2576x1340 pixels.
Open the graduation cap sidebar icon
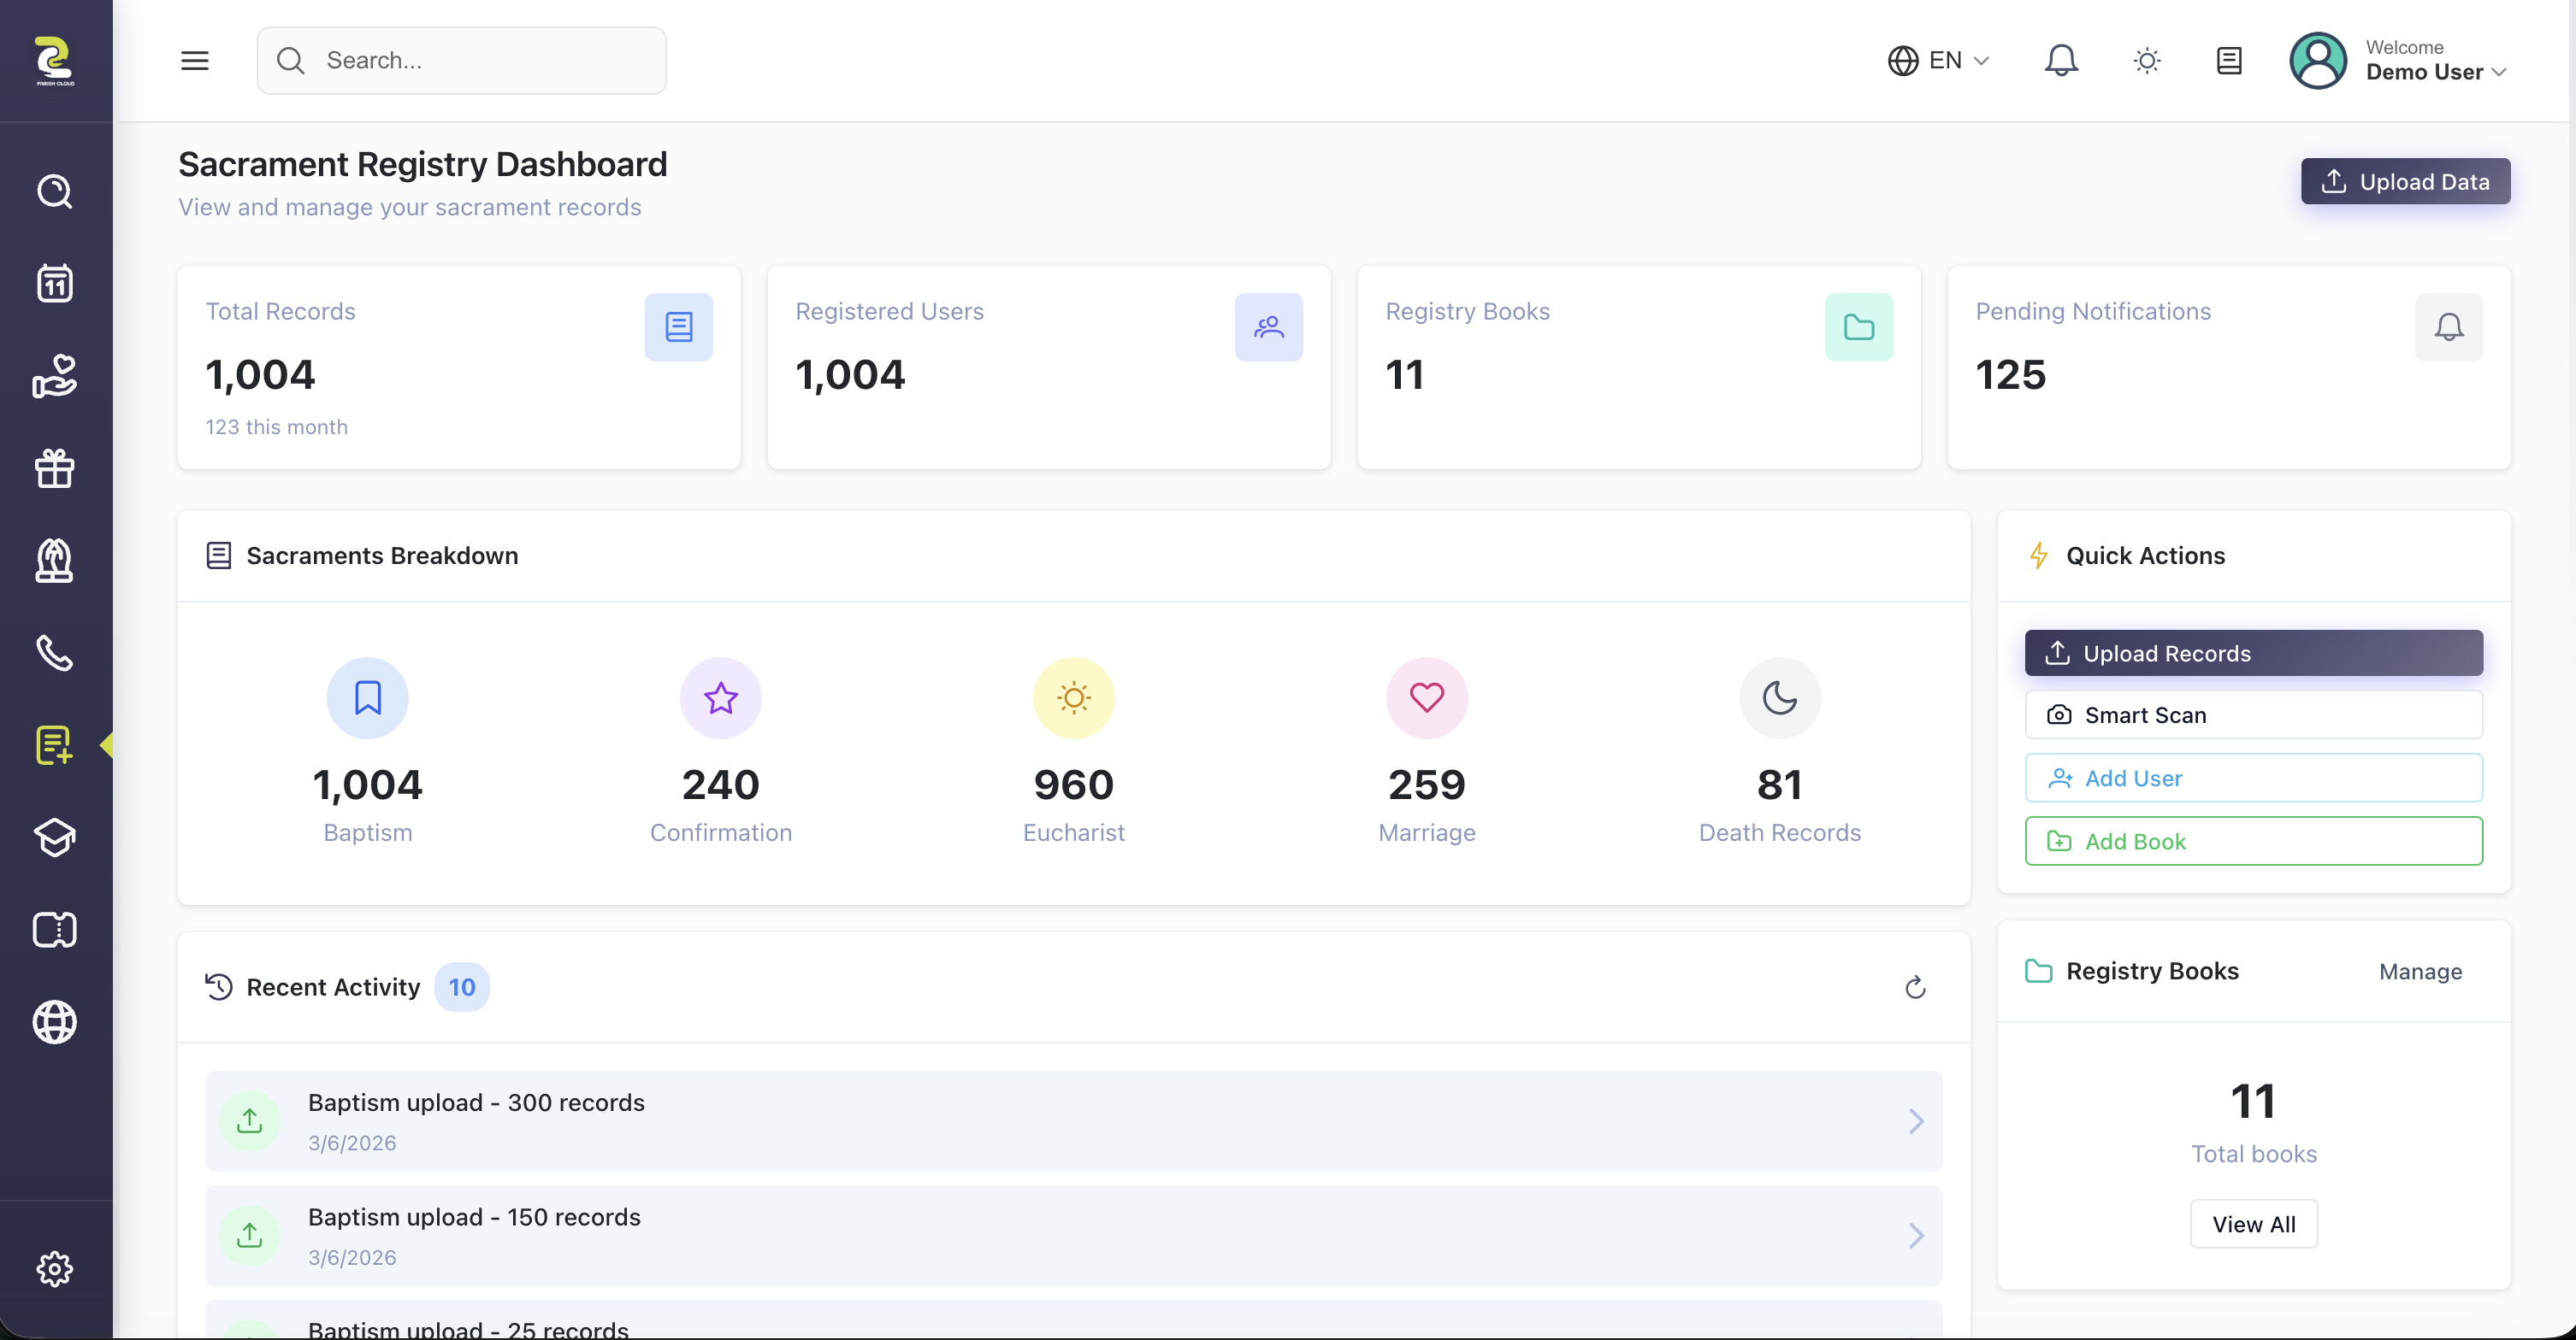(x=55, y=837)
